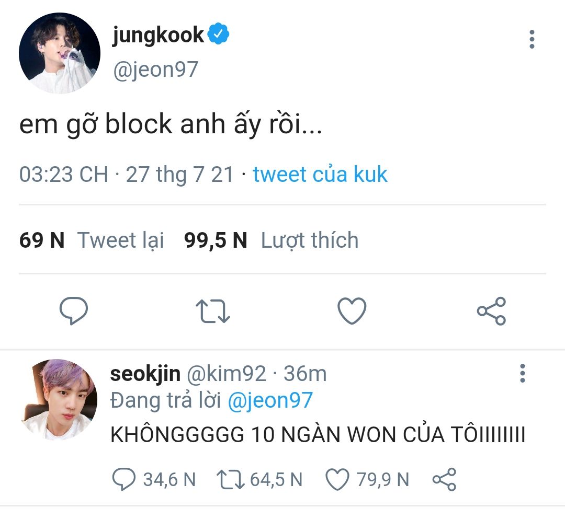Screen dimensions: 565x519
Task: Open jungkook's display name
Action: click(x=158, y=35)
